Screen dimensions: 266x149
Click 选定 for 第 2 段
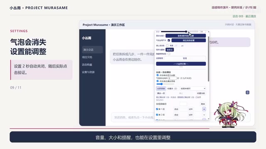click(x=176, y=115)
